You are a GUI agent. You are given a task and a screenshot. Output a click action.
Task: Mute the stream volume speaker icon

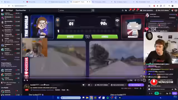(27, 80)
